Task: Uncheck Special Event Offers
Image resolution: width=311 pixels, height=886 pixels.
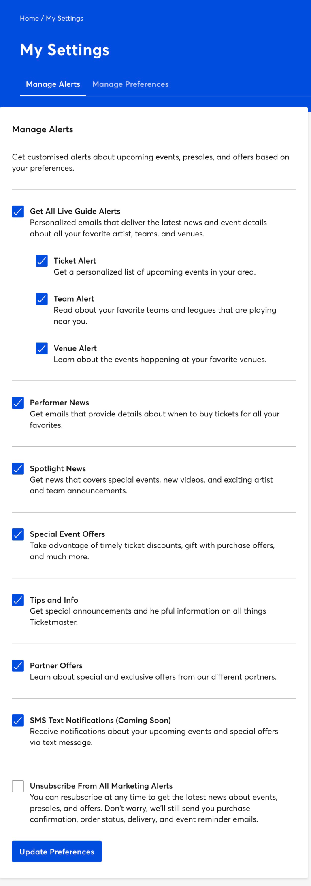Action: tap(17, 534)
